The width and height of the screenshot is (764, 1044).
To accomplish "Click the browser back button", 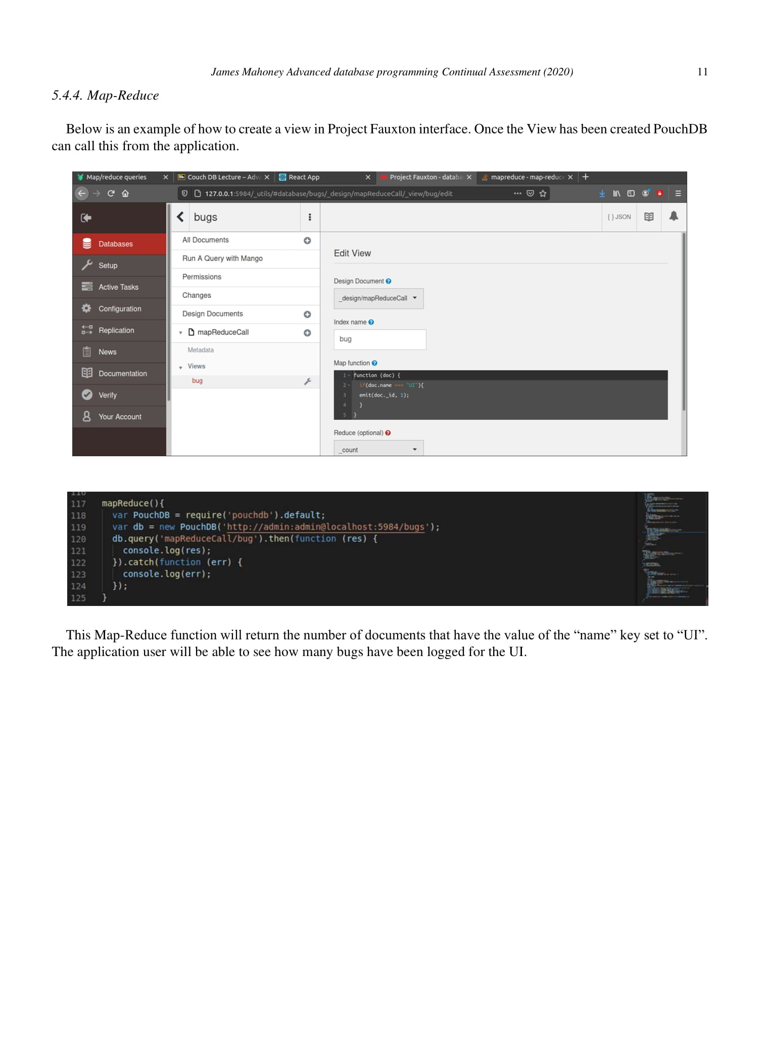I will 82,193.
